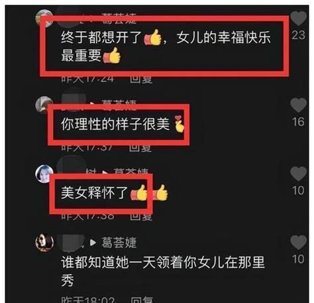
Task: Open avatar of 美女释怀了 commenter
Action: [44, 174]
